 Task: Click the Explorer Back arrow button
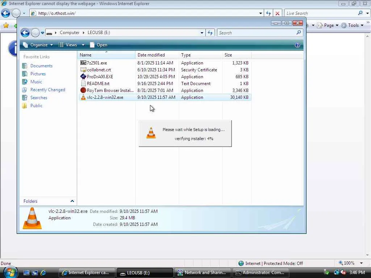25,33
